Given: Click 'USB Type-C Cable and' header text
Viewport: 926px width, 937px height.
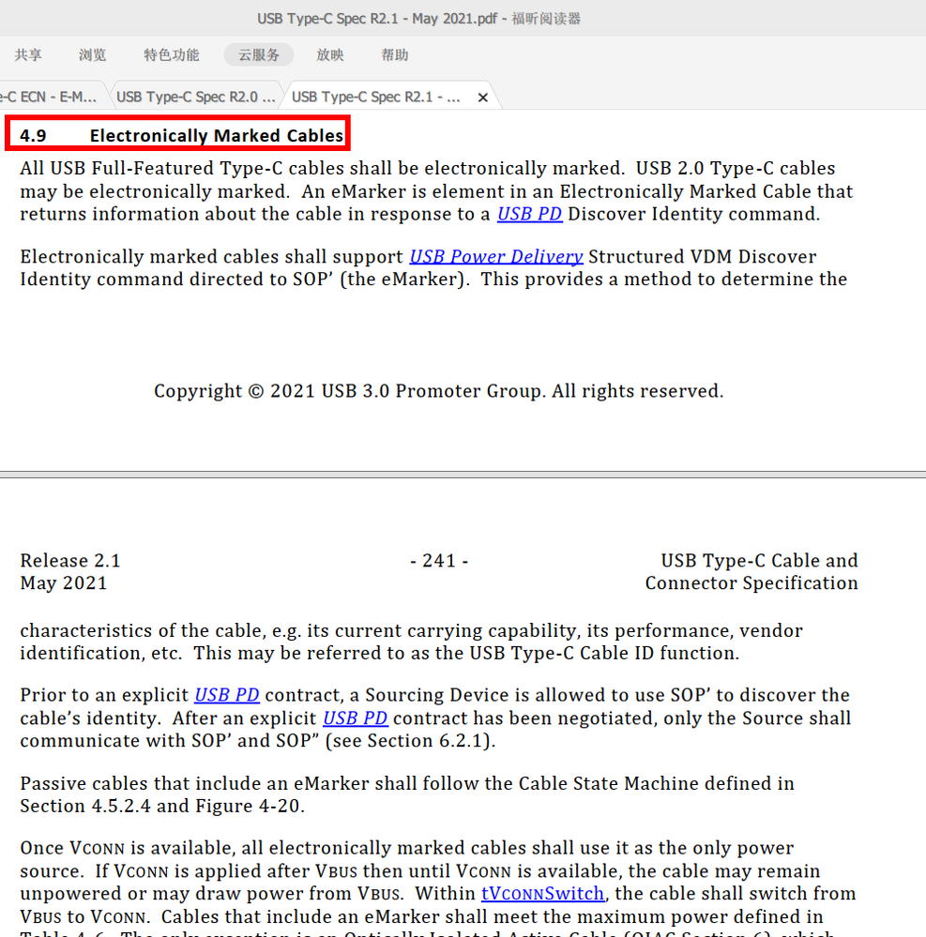Looking at the screenshot, I should [759, 561].
